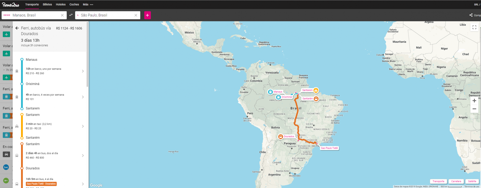Select the second Ferri route icon in sidebar
481x188 pixels.
(x=7, y=116)
